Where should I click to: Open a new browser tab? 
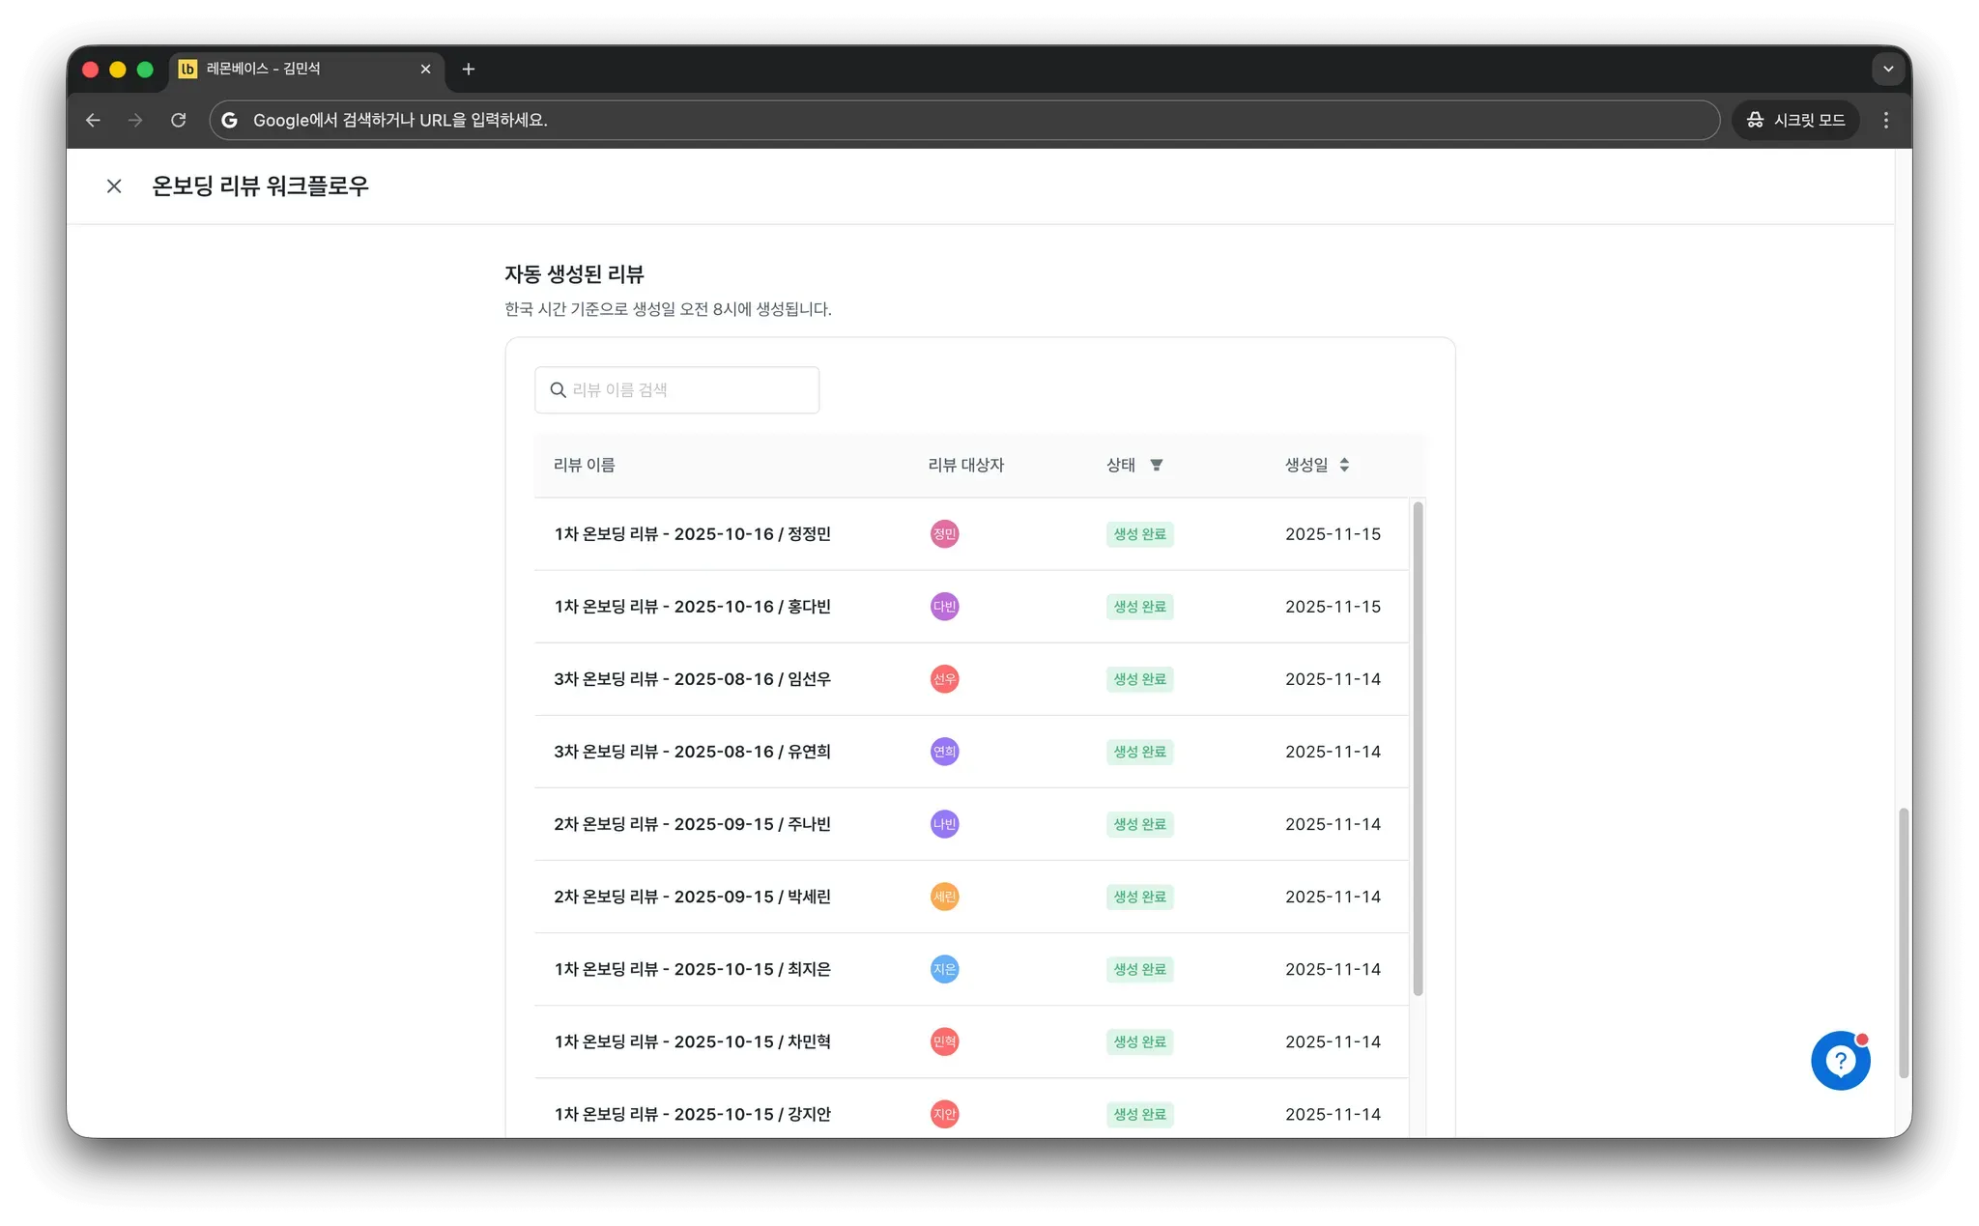point(469,70)
